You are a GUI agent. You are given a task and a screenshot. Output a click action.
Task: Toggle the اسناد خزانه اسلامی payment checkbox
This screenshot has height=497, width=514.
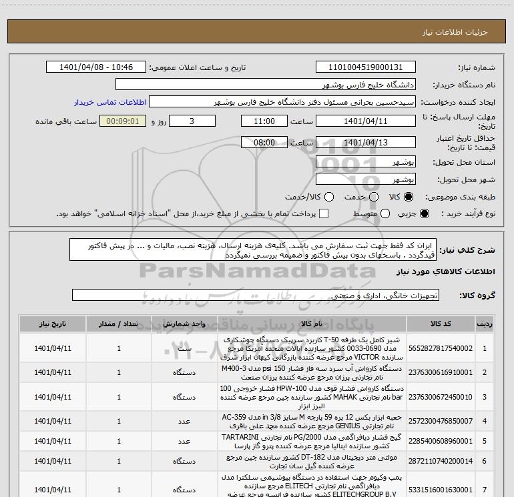pos(324,213)
